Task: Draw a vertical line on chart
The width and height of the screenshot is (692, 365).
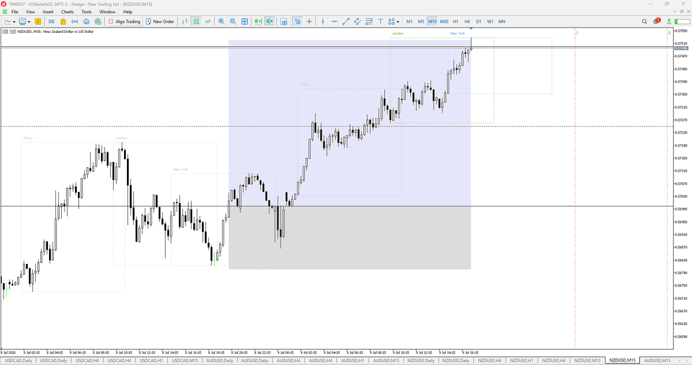Action: [x=323, y=21]
